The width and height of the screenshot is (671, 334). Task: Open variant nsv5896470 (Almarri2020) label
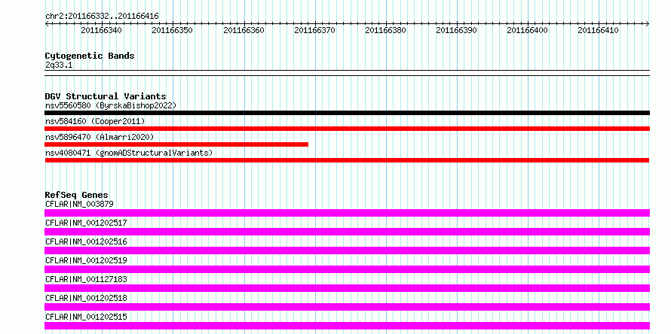(x=100, y=137)
